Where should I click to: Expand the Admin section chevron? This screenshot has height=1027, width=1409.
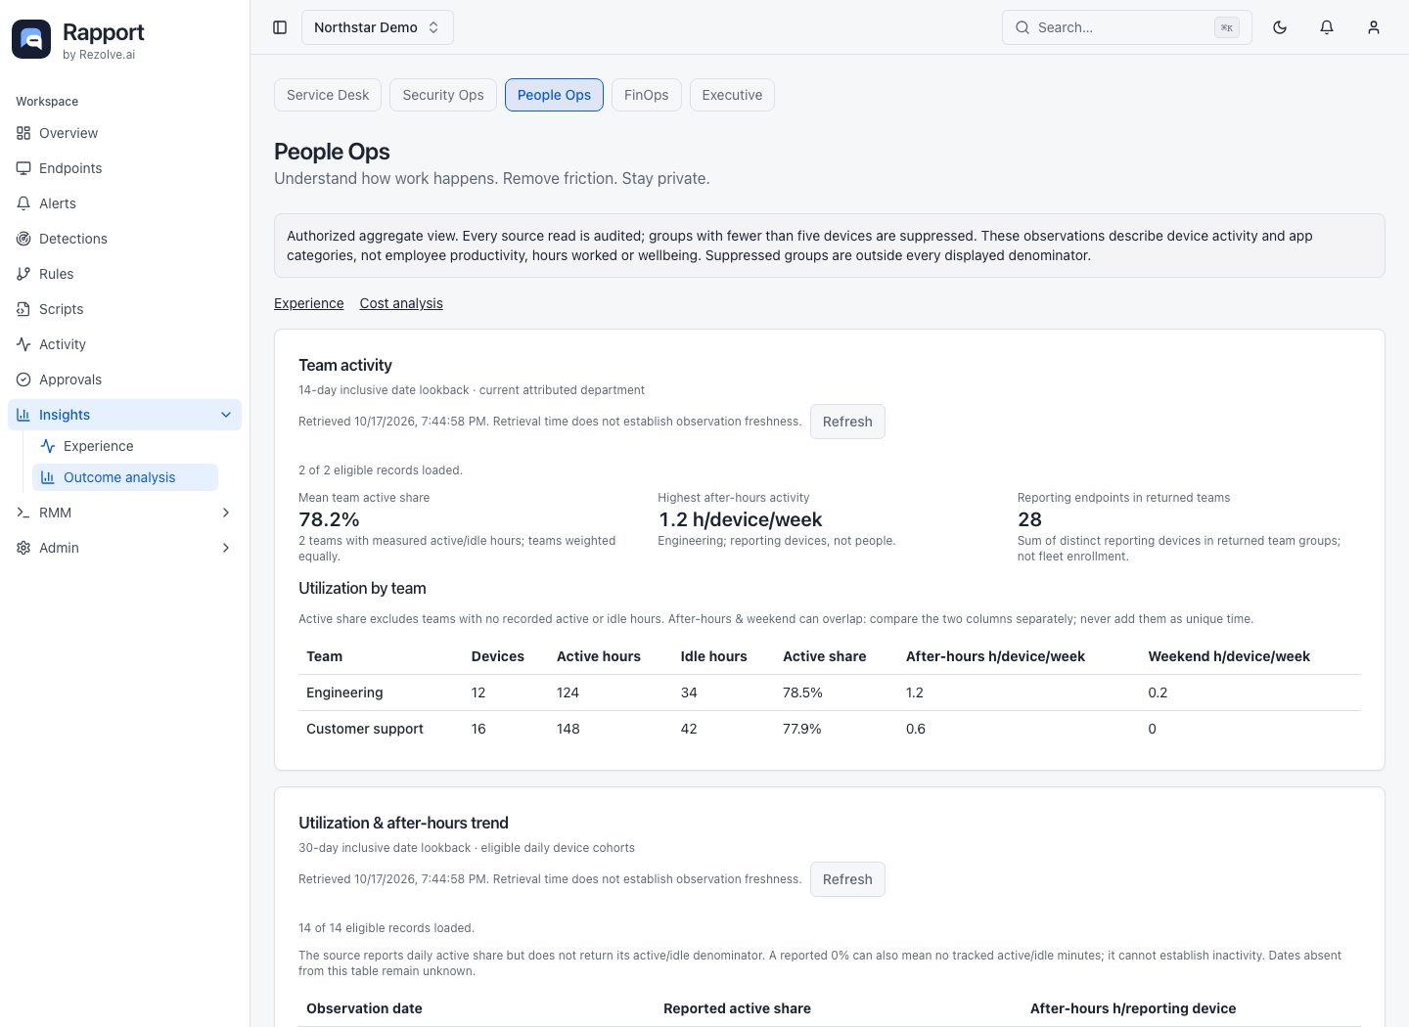pyautogui.click(x=226, y=548)
